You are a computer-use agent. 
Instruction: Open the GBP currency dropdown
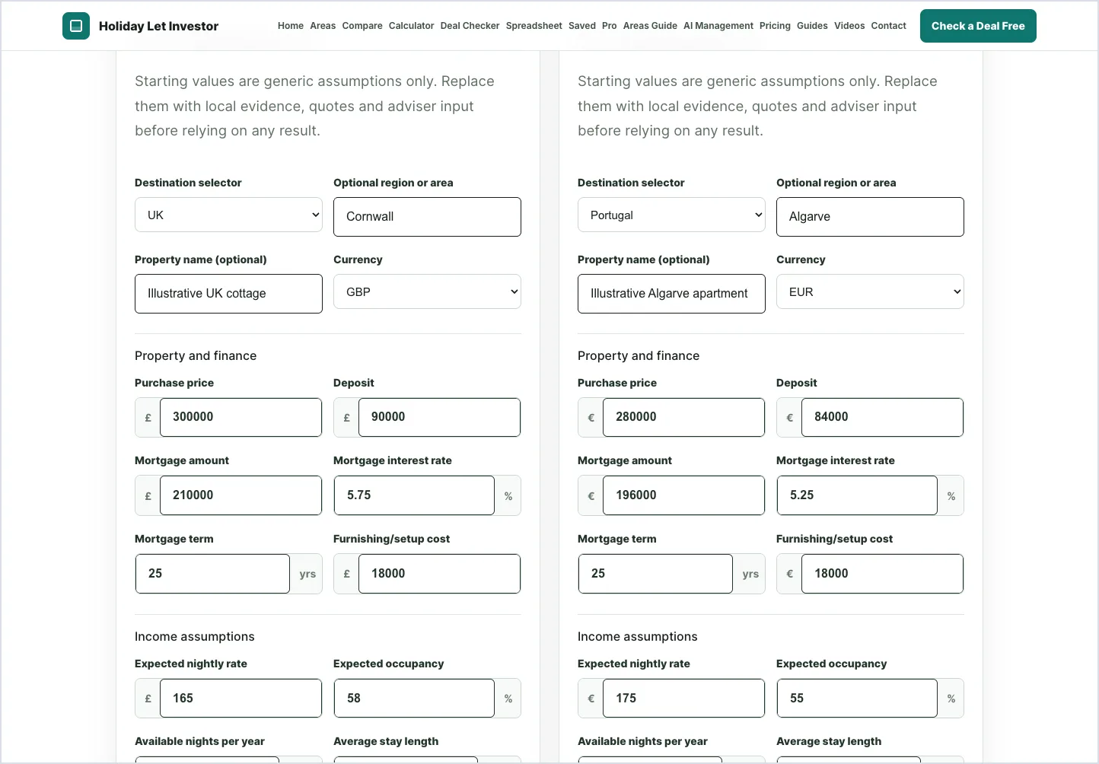point(427,292)
